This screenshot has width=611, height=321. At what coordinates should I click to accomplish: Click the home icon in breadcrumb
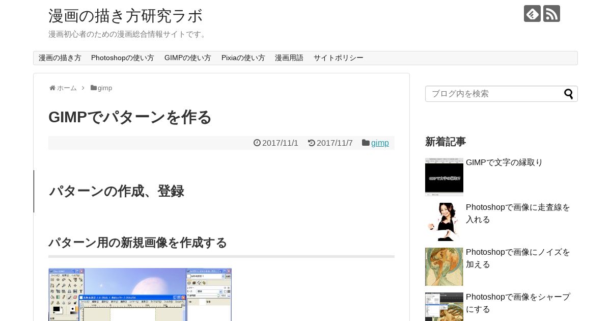click(x=52, y=88)
